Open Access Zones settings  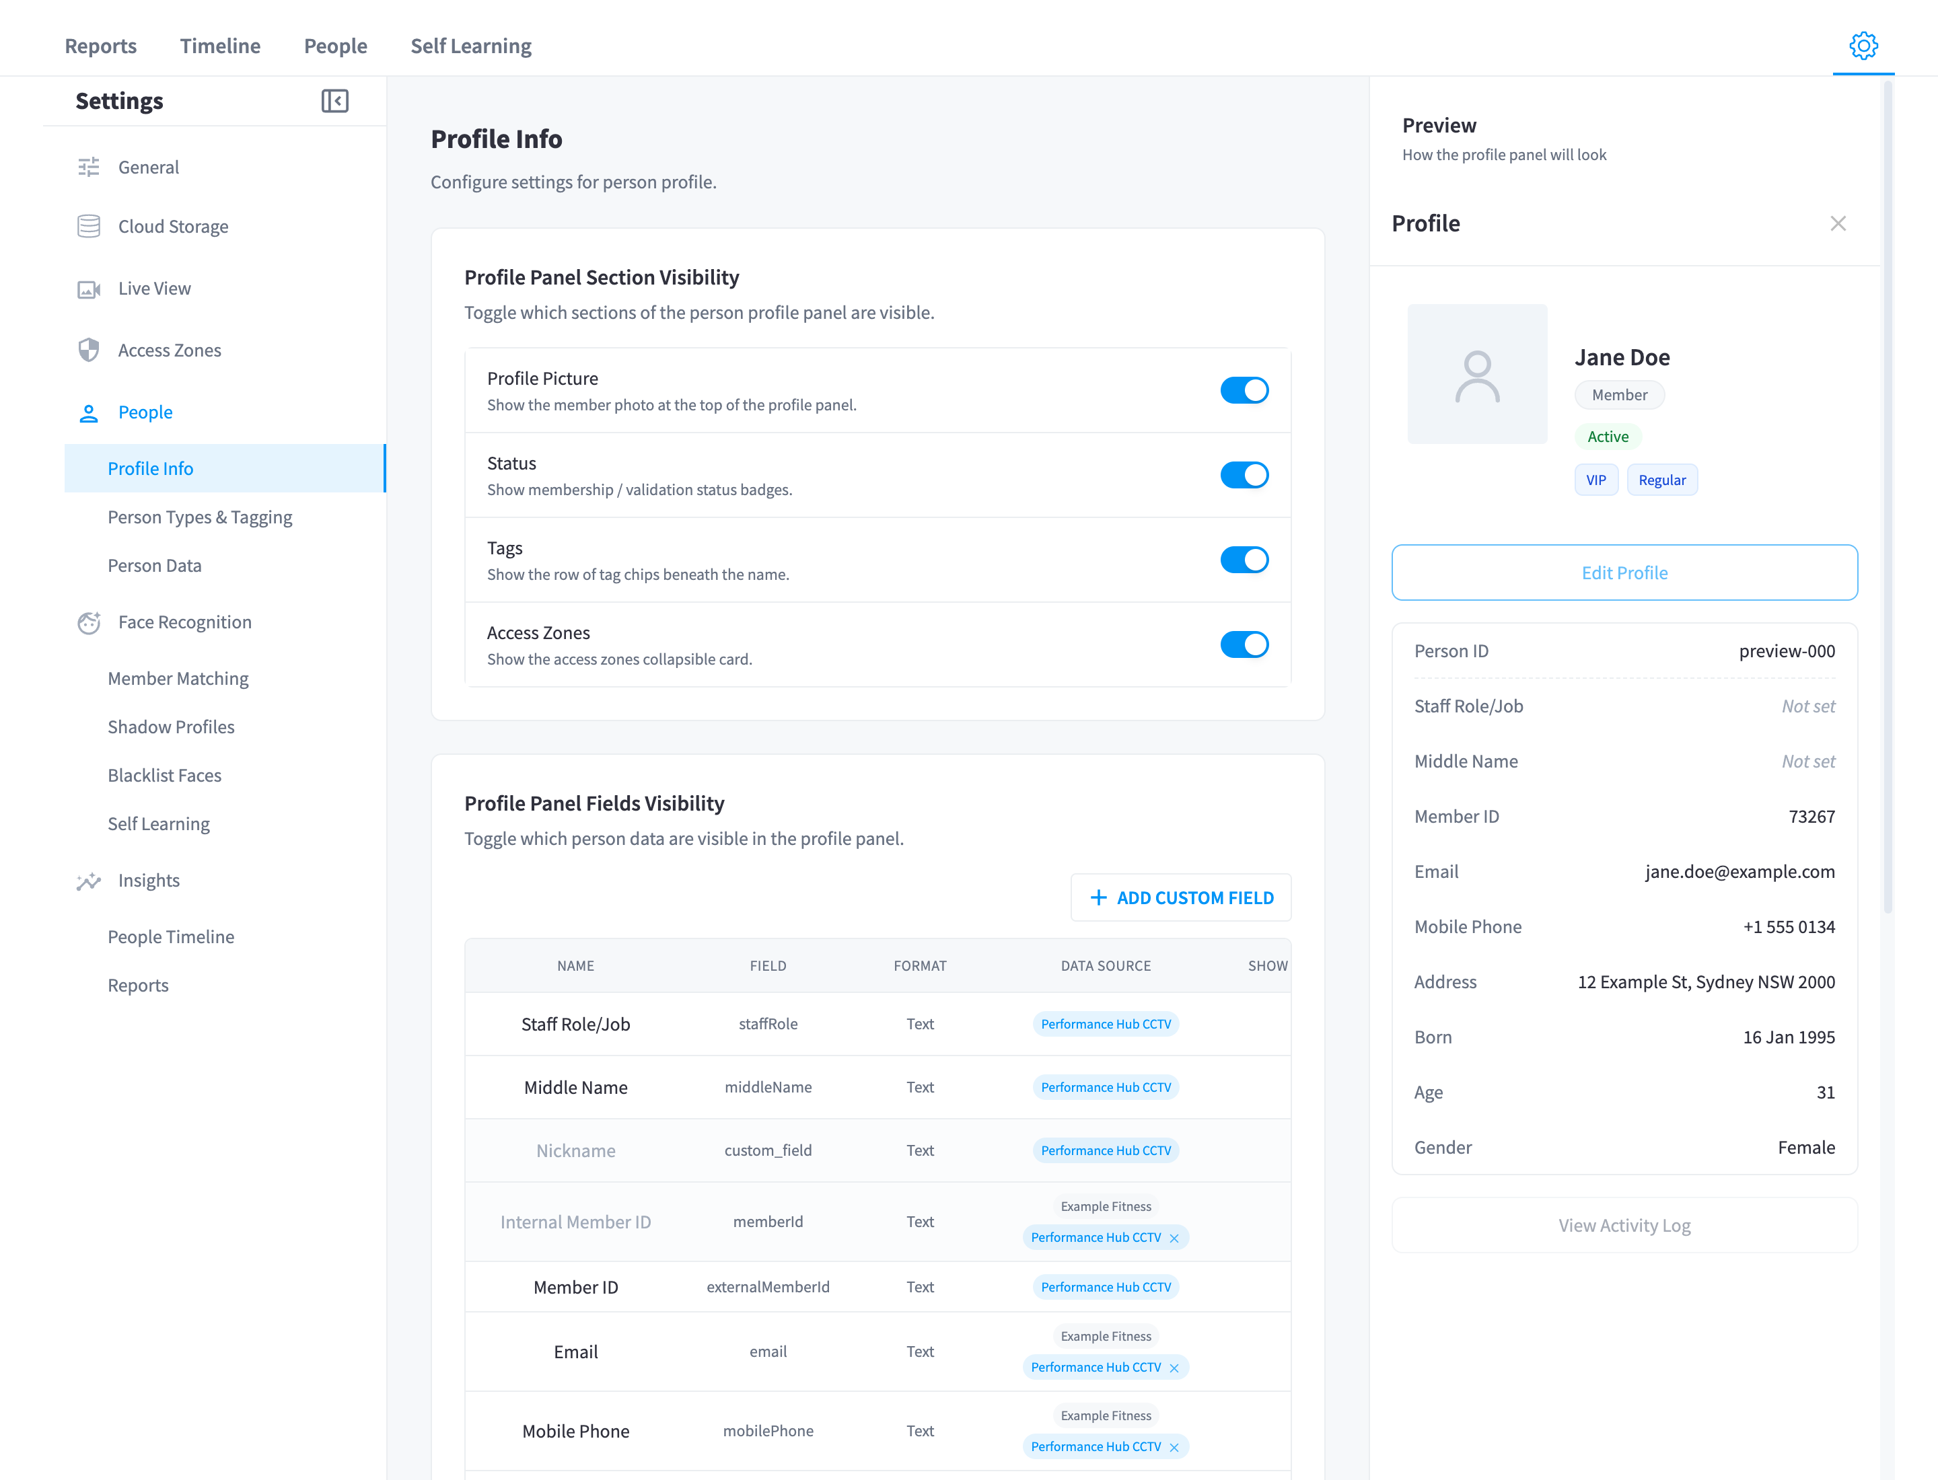click(x=169, y=350)
